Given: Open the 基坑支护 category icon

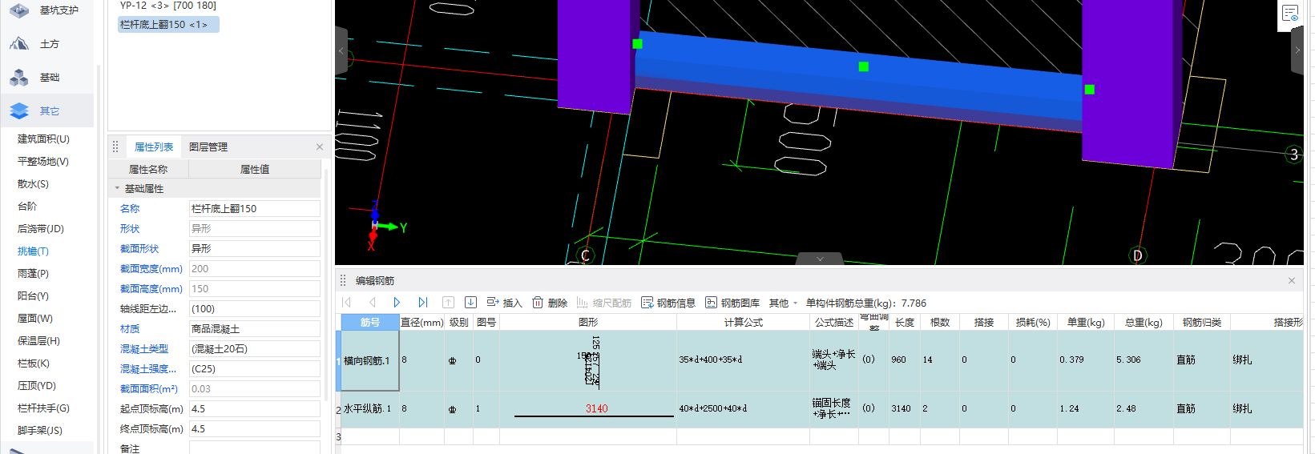Looking at the screenshot, I should [x=19, y=10].
